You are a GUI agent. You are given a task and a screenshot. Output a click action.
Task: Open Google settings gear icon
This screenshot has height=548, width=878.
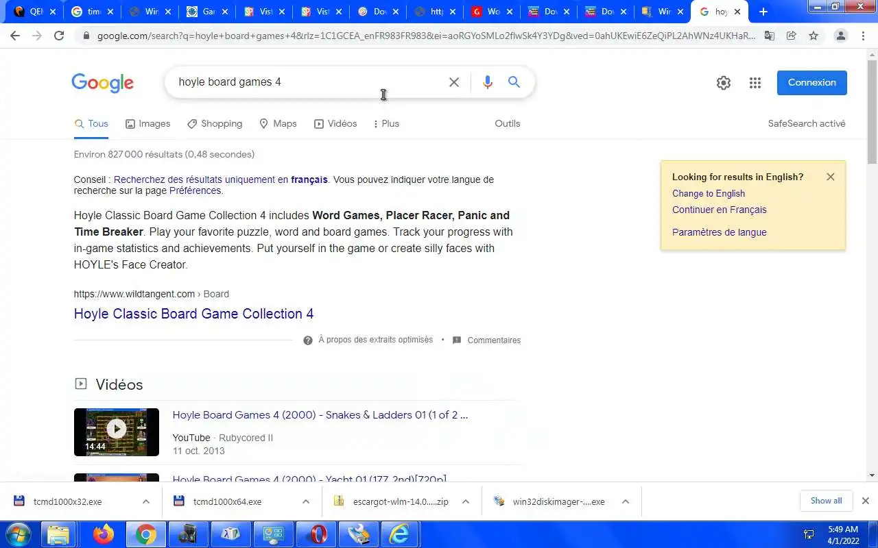[x=724, y=83]
